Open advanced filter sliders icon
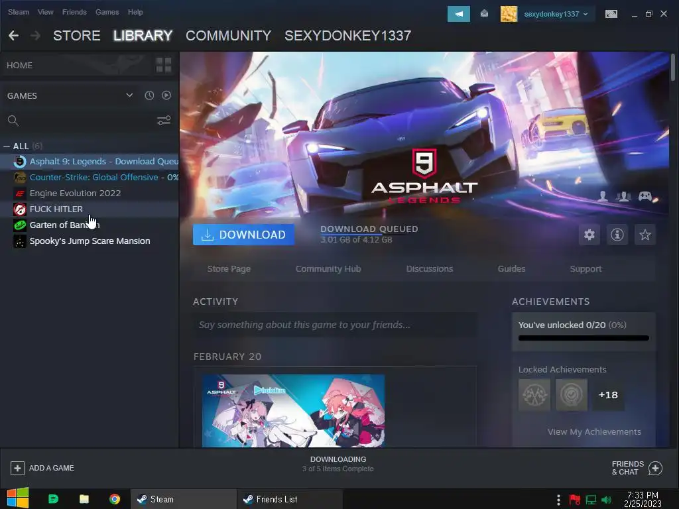The height and width of the screenshot is (509, 679). click(164, 121)
